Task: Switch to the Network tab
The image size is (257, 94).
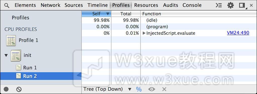Action: click(50, 5)
